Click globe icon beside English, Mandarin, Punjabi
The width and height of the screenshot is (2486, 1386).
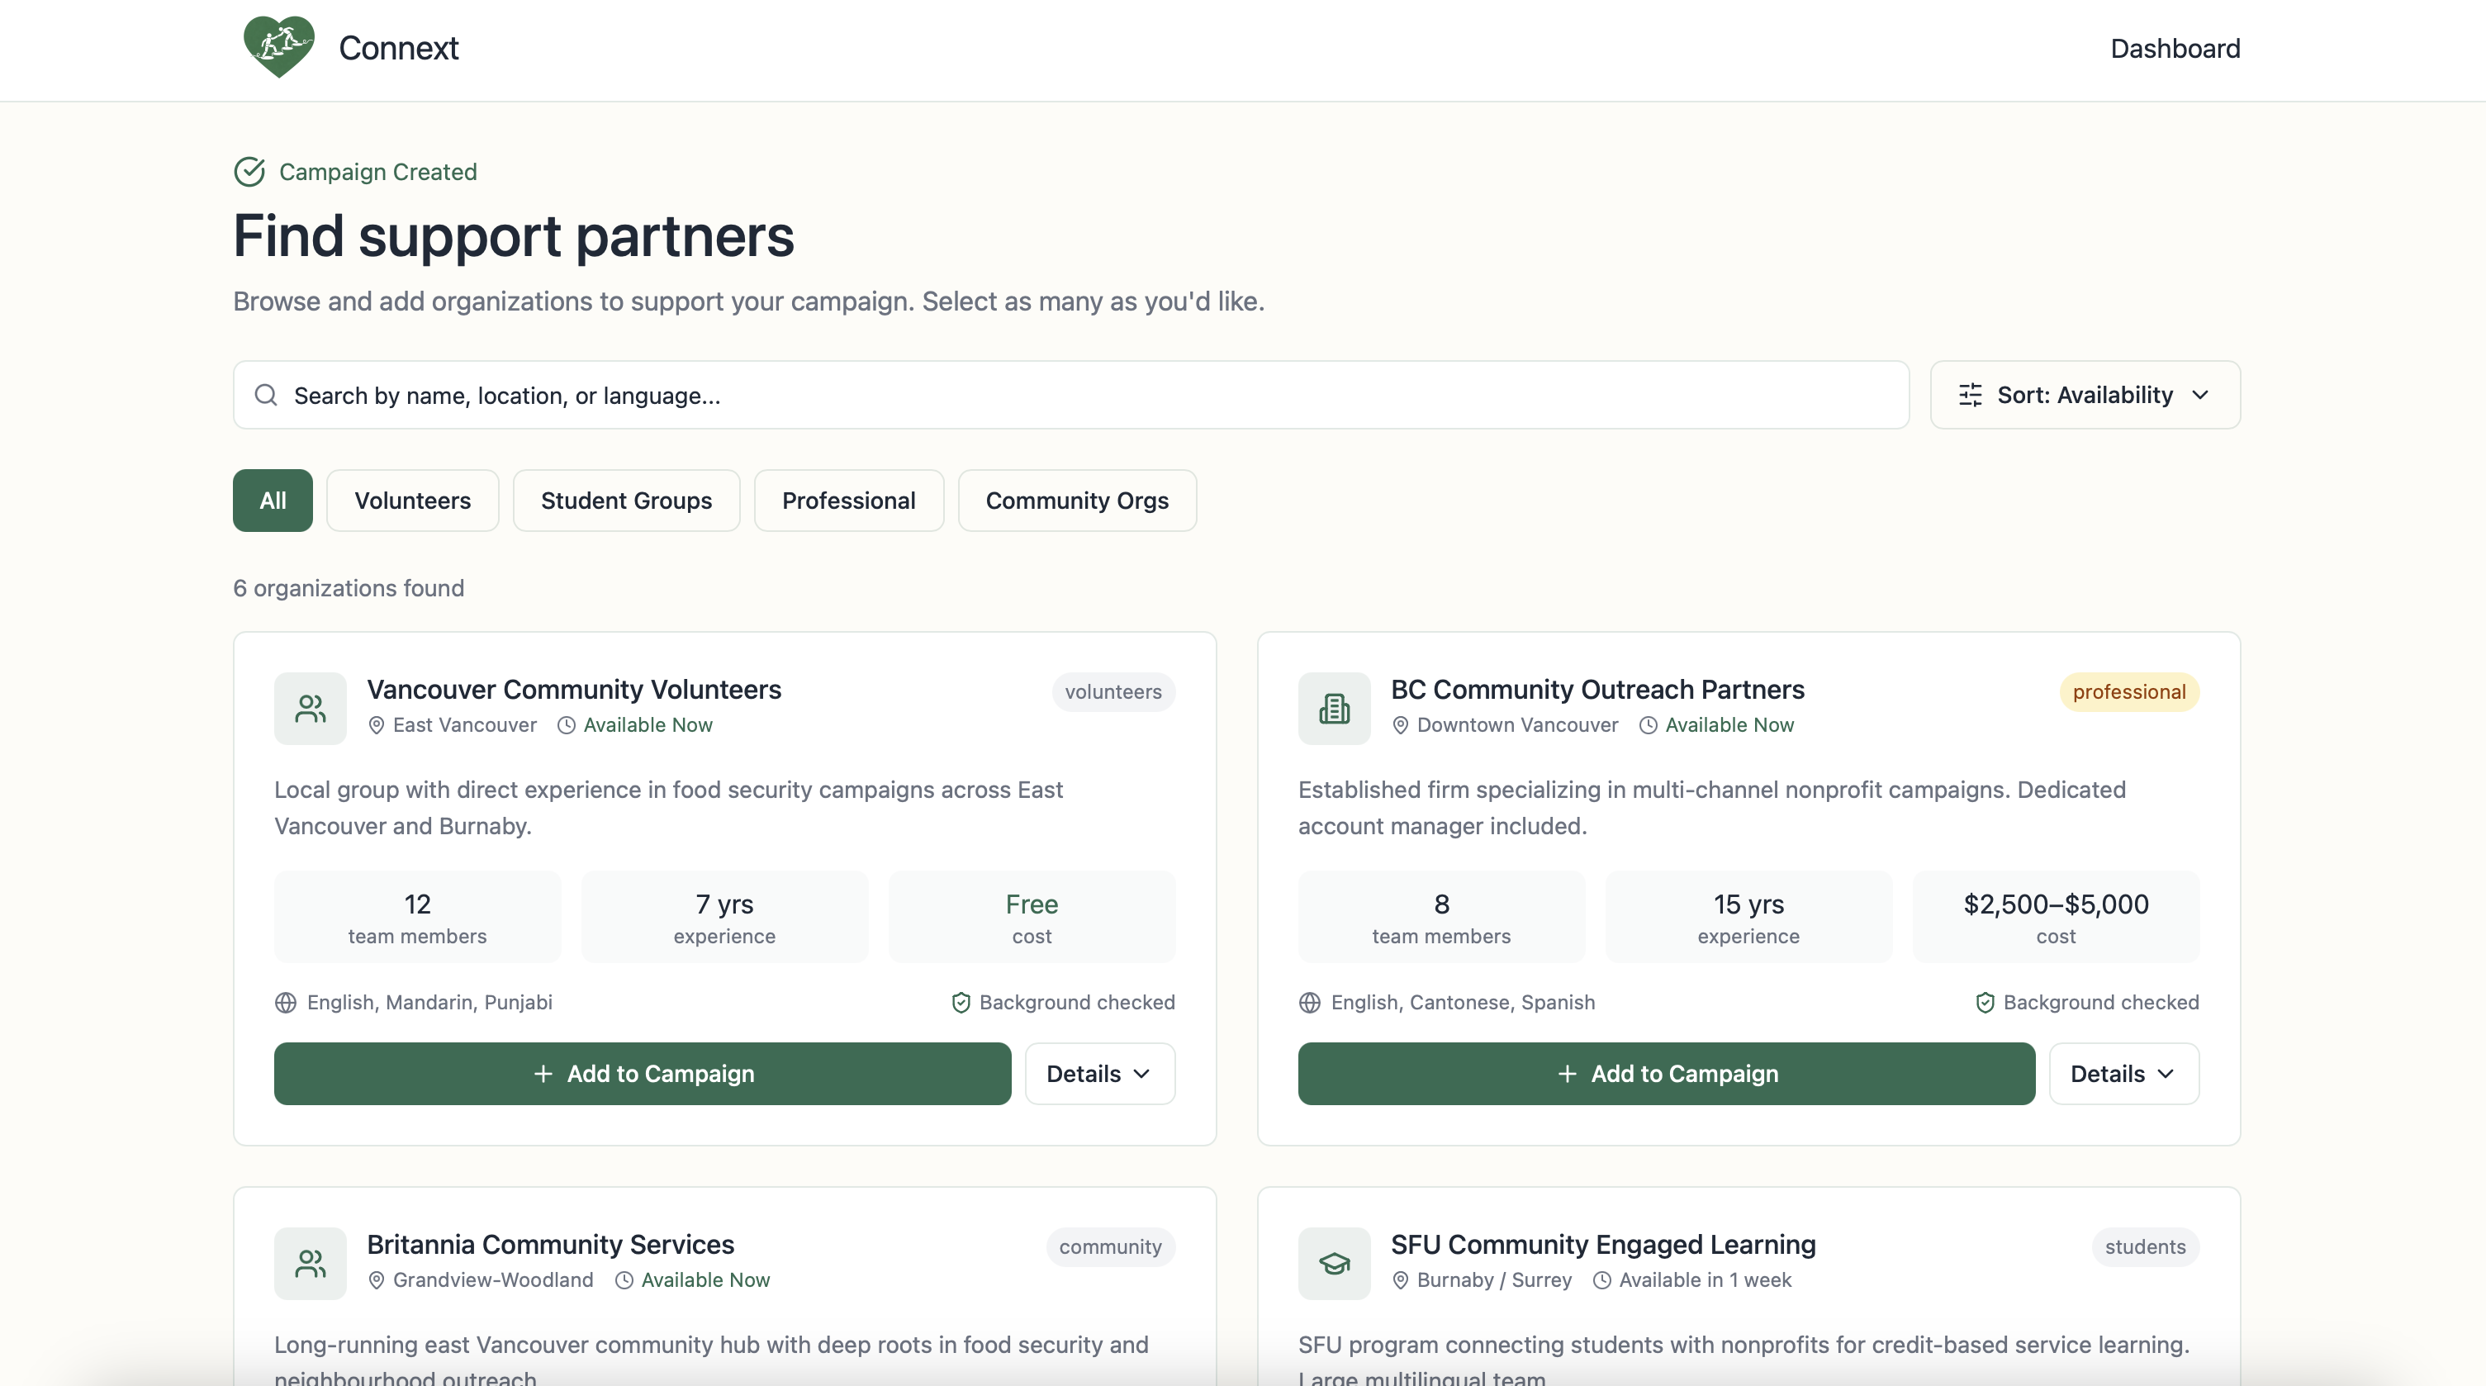(286, 1003)
